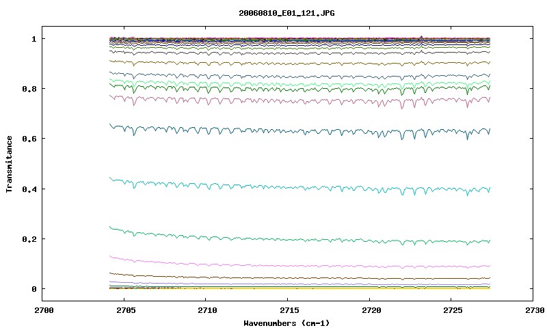
Task: Click the y-axis tick label 0.6
Action: pyautogui.click(x=29, y=139)
